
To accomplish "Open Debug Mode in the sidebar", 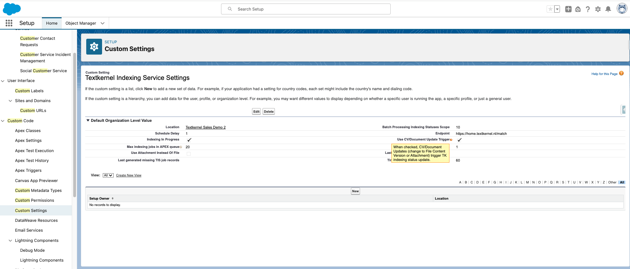I will 32,250.
